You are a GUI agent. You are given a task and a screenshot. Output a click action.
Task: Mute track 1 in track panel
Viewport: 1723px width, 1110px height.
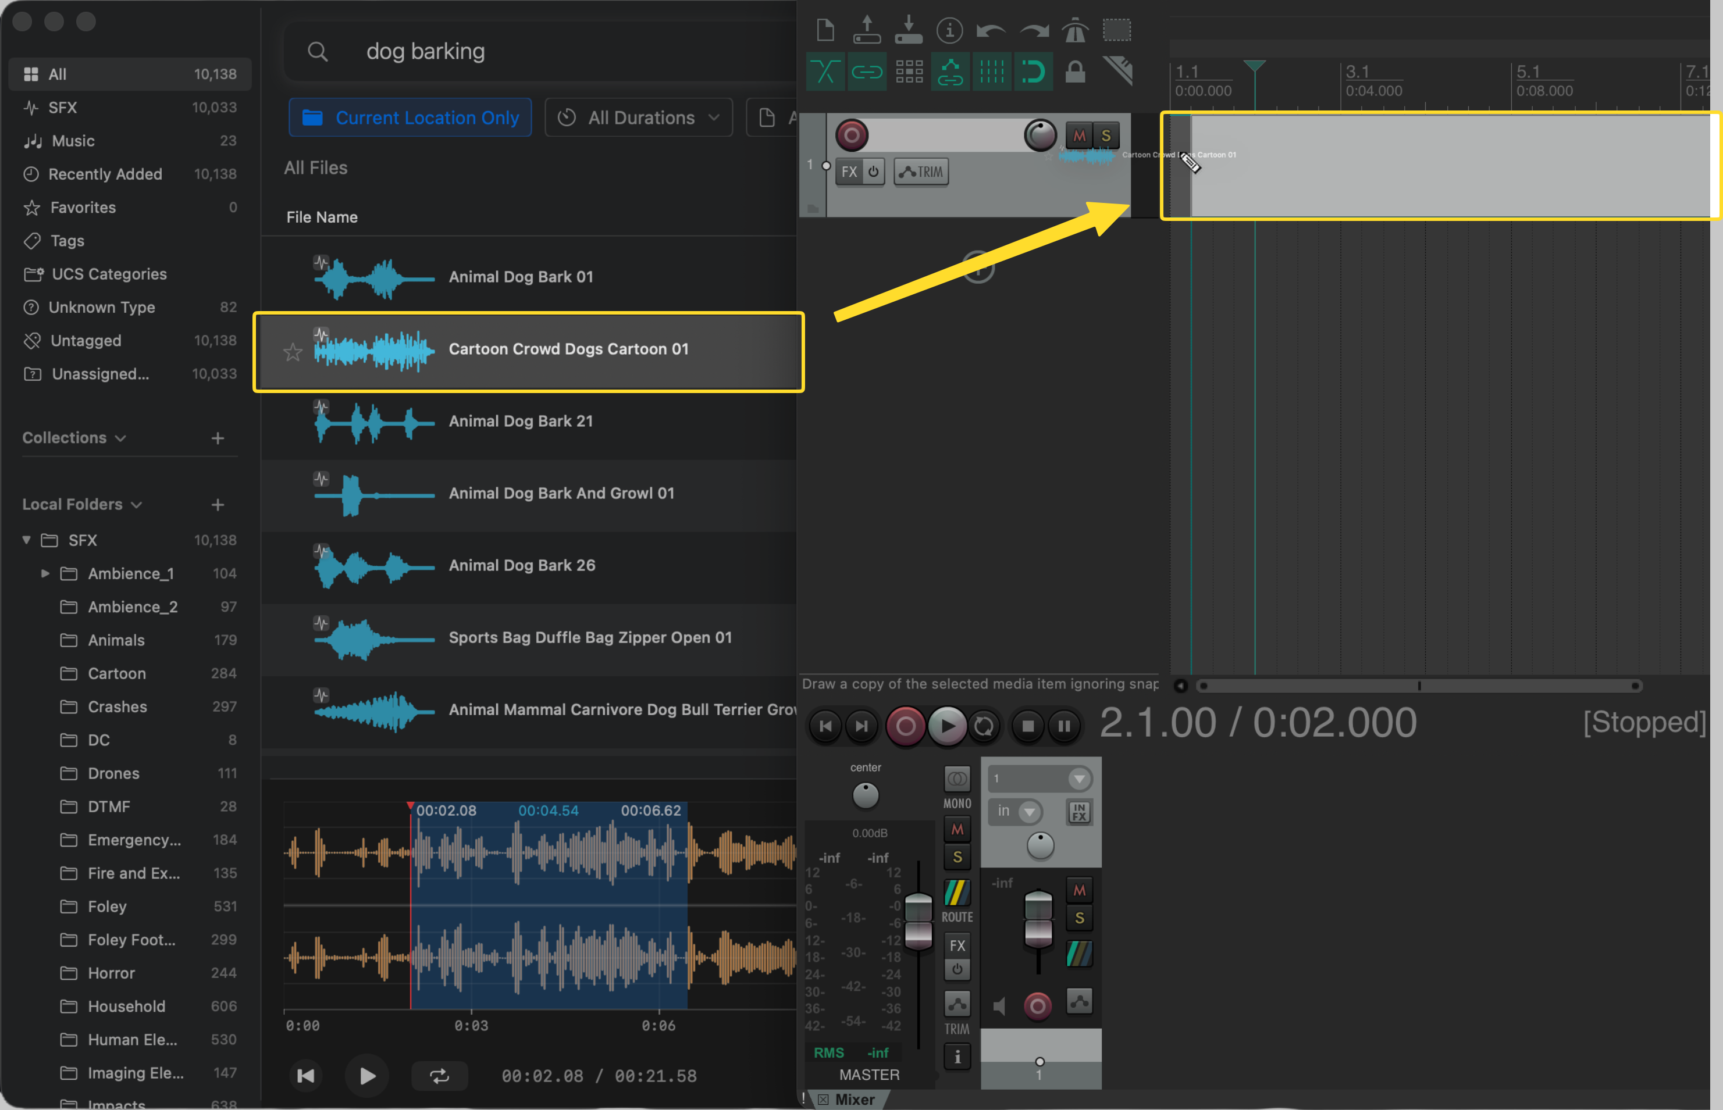click(x=1078, y=135)
